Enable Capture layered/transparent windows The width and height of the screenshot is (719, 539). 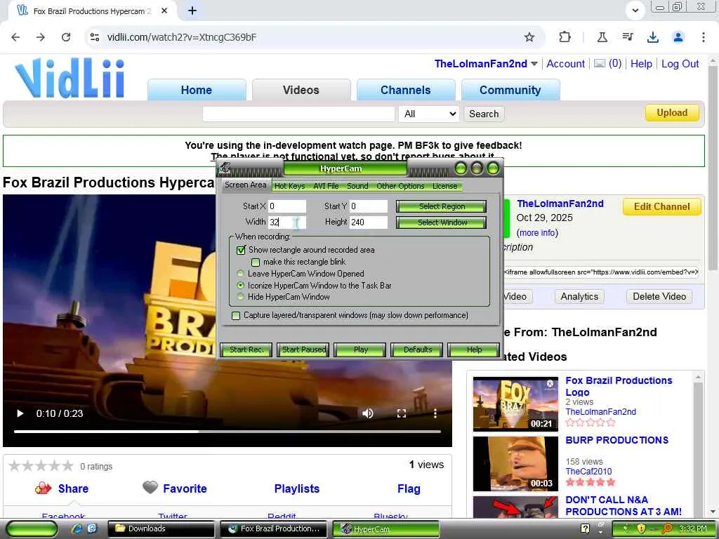tap(236, 316)
